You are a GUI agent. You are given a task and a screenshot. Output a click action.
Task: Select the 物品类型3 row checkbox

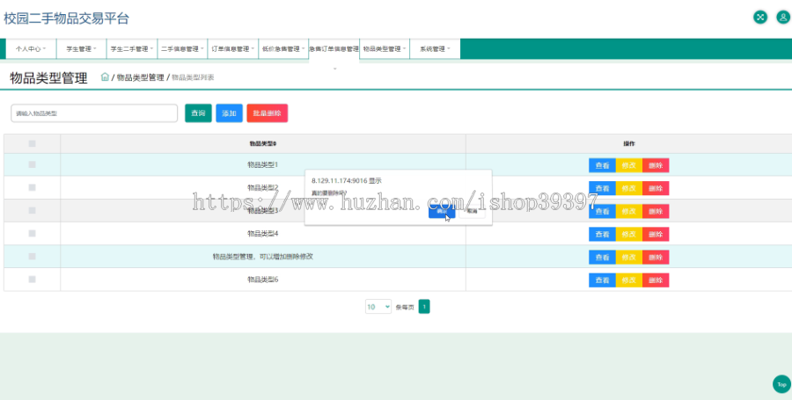[x=33, y=210]
